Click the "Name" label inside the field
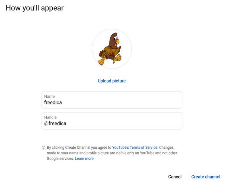225x182 pixels. point(50,96)
